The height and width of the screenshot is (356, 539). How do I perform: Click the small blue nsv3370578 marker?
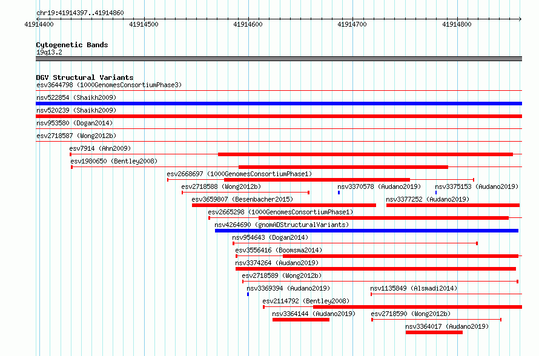(x=339, y=193)
